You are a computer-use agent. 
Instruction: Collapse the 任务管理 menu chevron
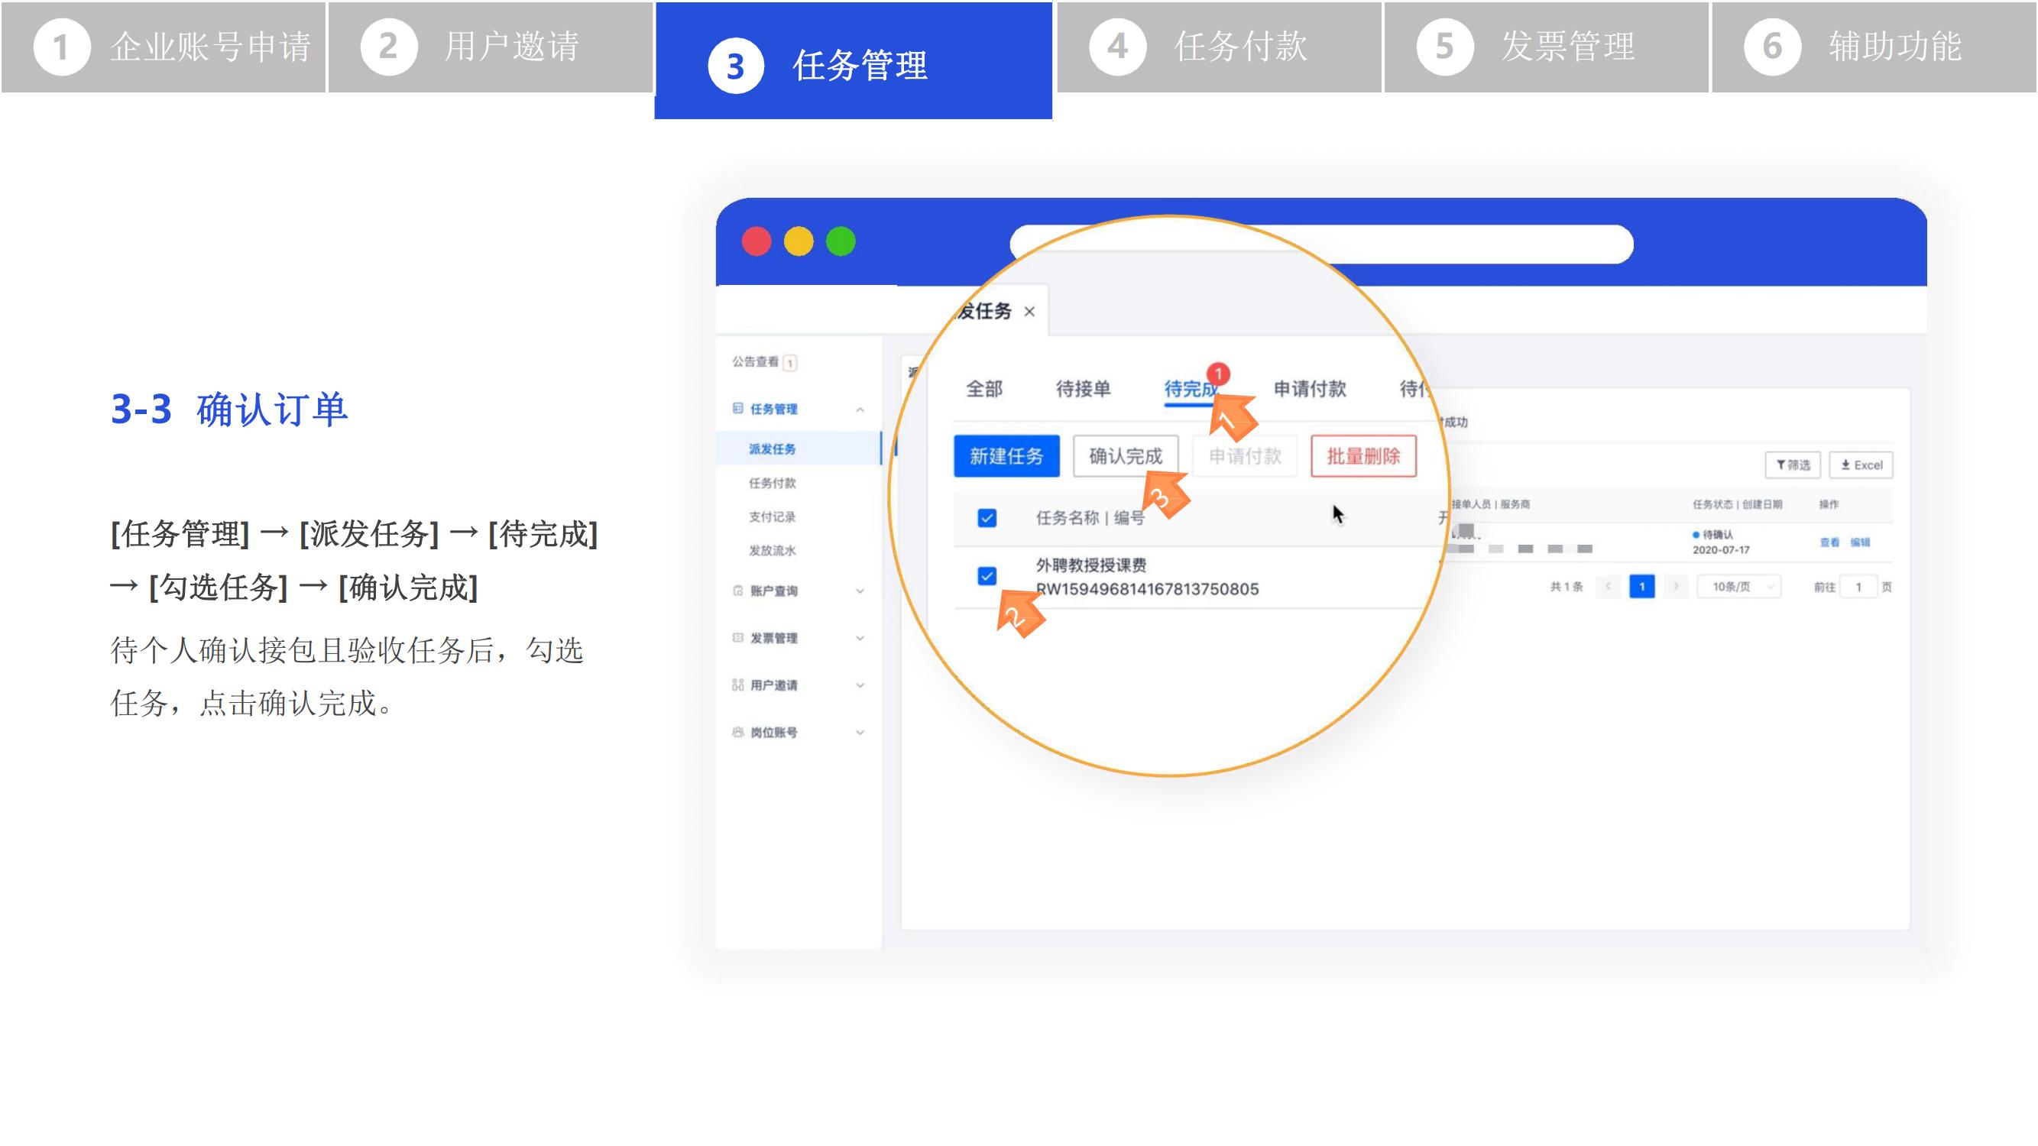click(860, 410)
